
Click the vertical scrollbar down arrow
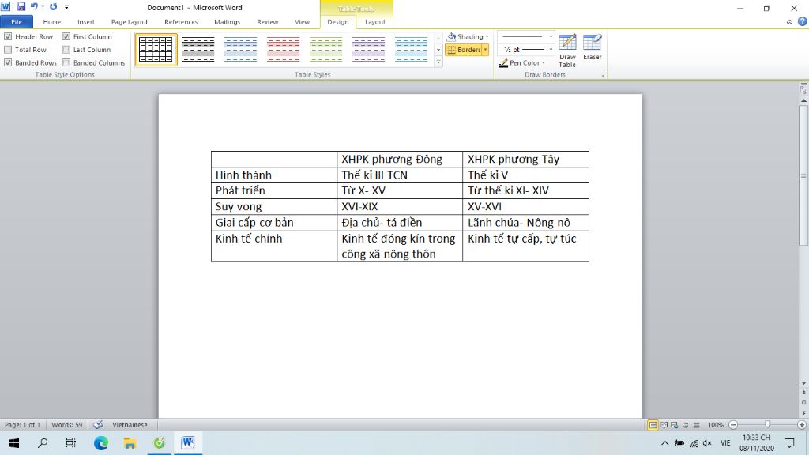click(803, 383)
